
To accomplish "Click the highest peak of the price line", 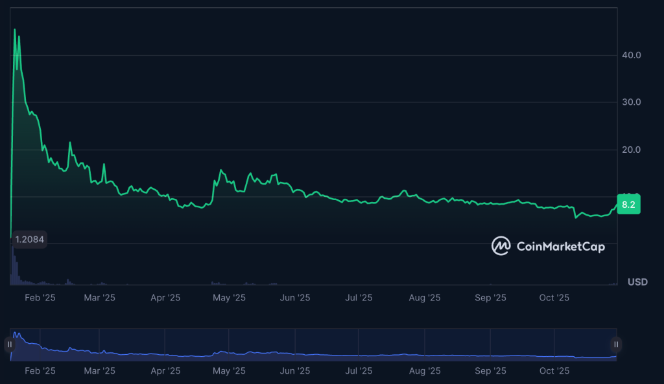I will (x=15, y=29).
